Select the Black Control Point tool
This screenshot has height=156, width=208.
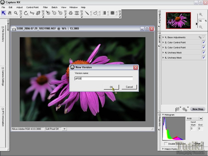click(x=48, y=13)
